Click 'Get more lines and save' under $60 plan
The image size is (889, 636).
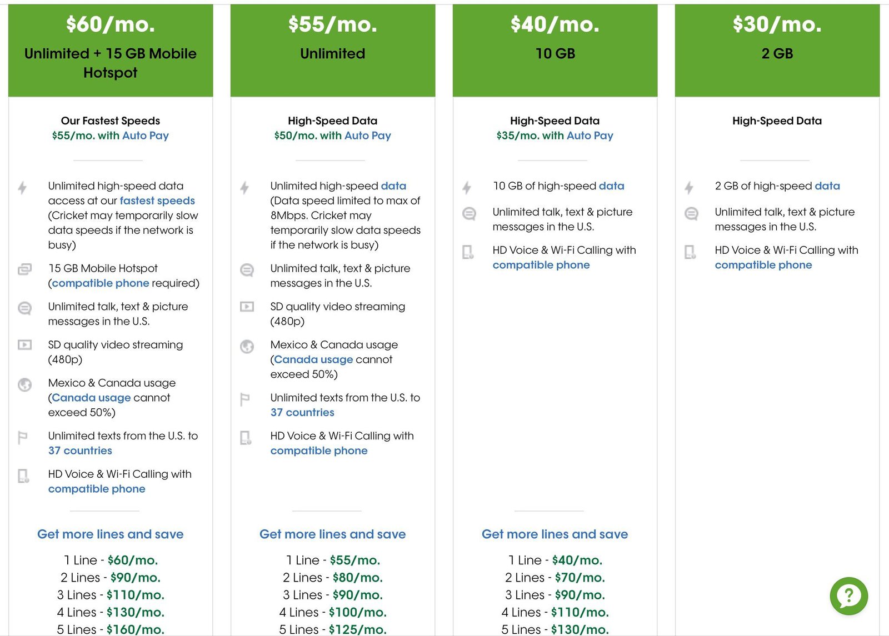point(111,534)
